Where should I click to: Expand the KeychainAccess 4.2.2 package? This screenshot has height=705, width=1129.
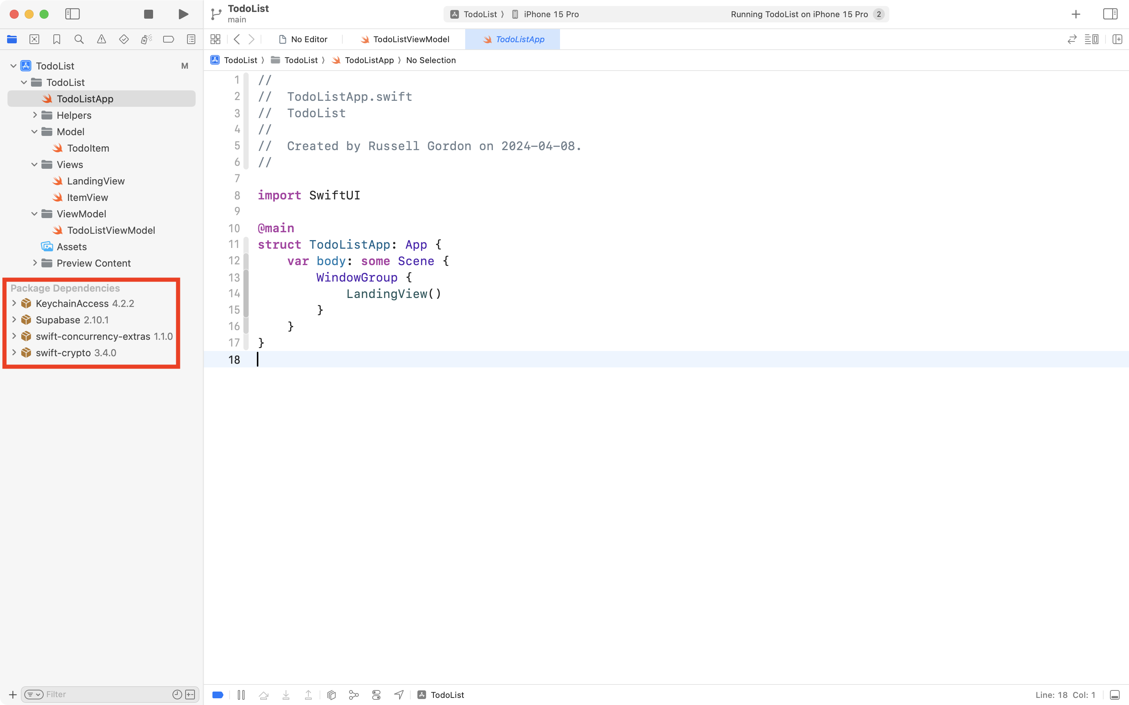pos(14,303)
